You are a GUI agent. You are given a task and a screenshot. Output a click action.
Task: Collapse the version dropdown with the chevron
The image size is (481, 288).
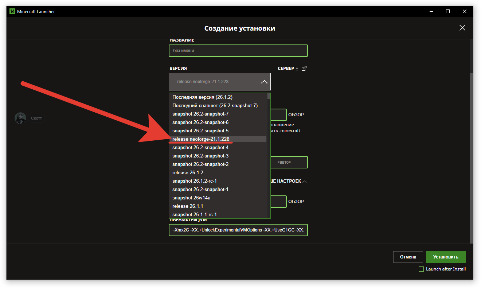click(264, 82)
